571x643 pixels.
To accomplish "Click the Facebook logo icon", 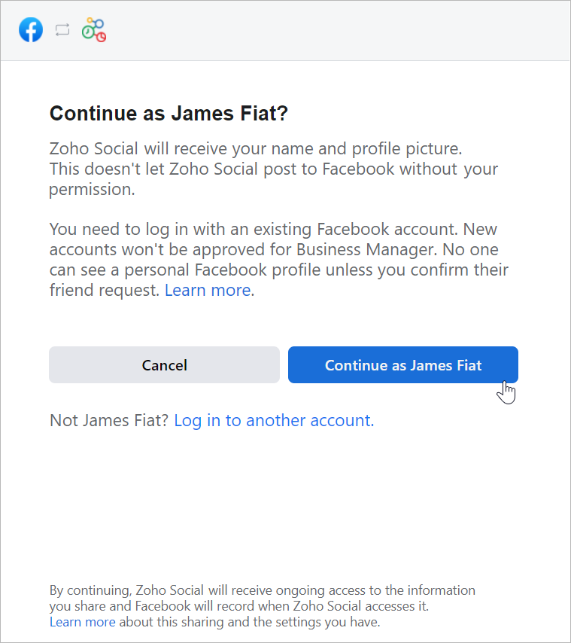I will [31, 30].
